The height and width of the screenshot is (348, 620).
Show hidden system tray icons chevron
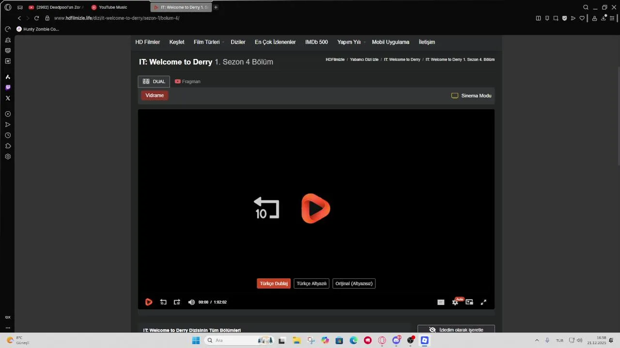point(537,340)
